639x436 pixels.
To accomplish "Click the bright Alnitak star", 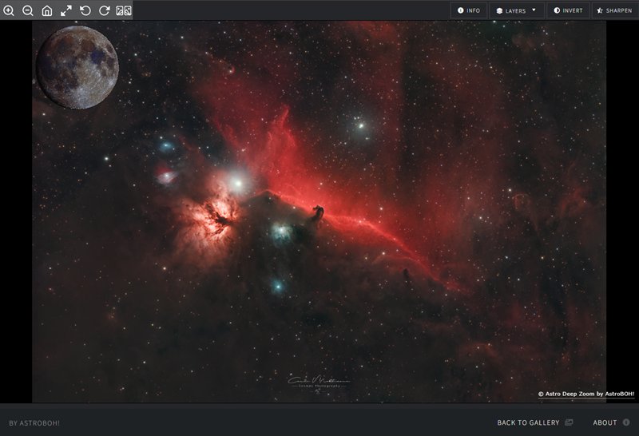I will pyautogui.click(x=237, y=183).
